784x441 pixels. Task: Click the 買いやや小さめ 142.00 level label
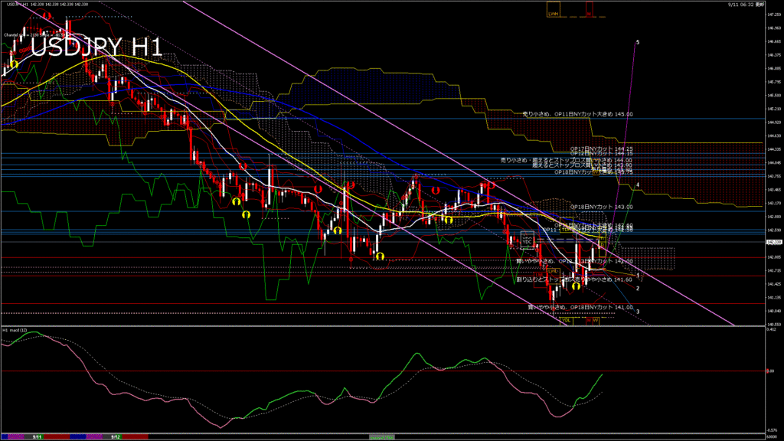574,261
